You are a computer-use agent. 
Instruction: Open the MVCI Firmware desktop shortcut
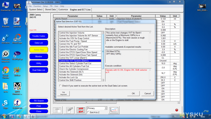coord(17,89)
